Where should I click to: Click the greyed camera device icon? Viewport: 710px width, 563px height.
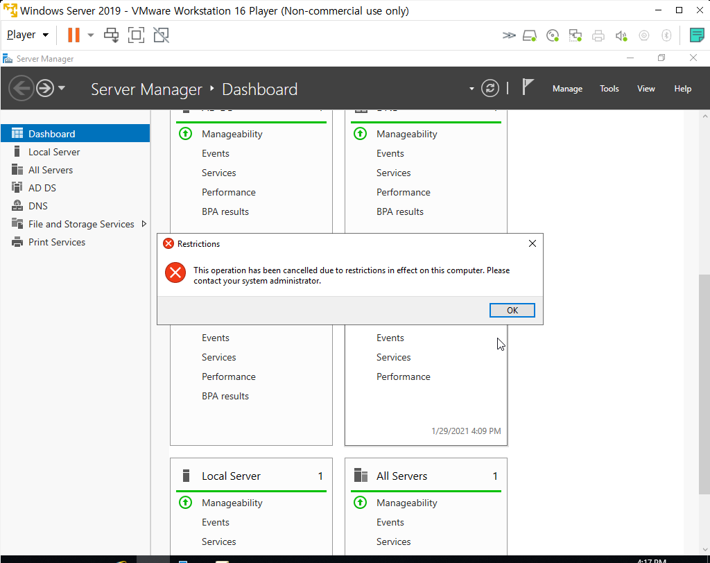(644, 35)
